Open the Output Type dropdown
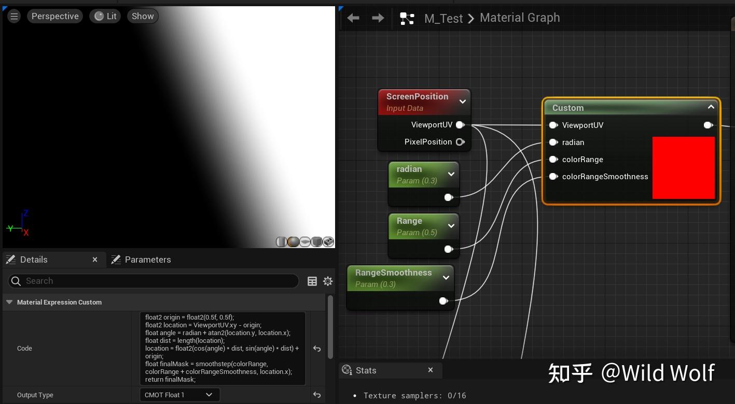The width and height of the screenshot is (735, 404). pos(179,395)
